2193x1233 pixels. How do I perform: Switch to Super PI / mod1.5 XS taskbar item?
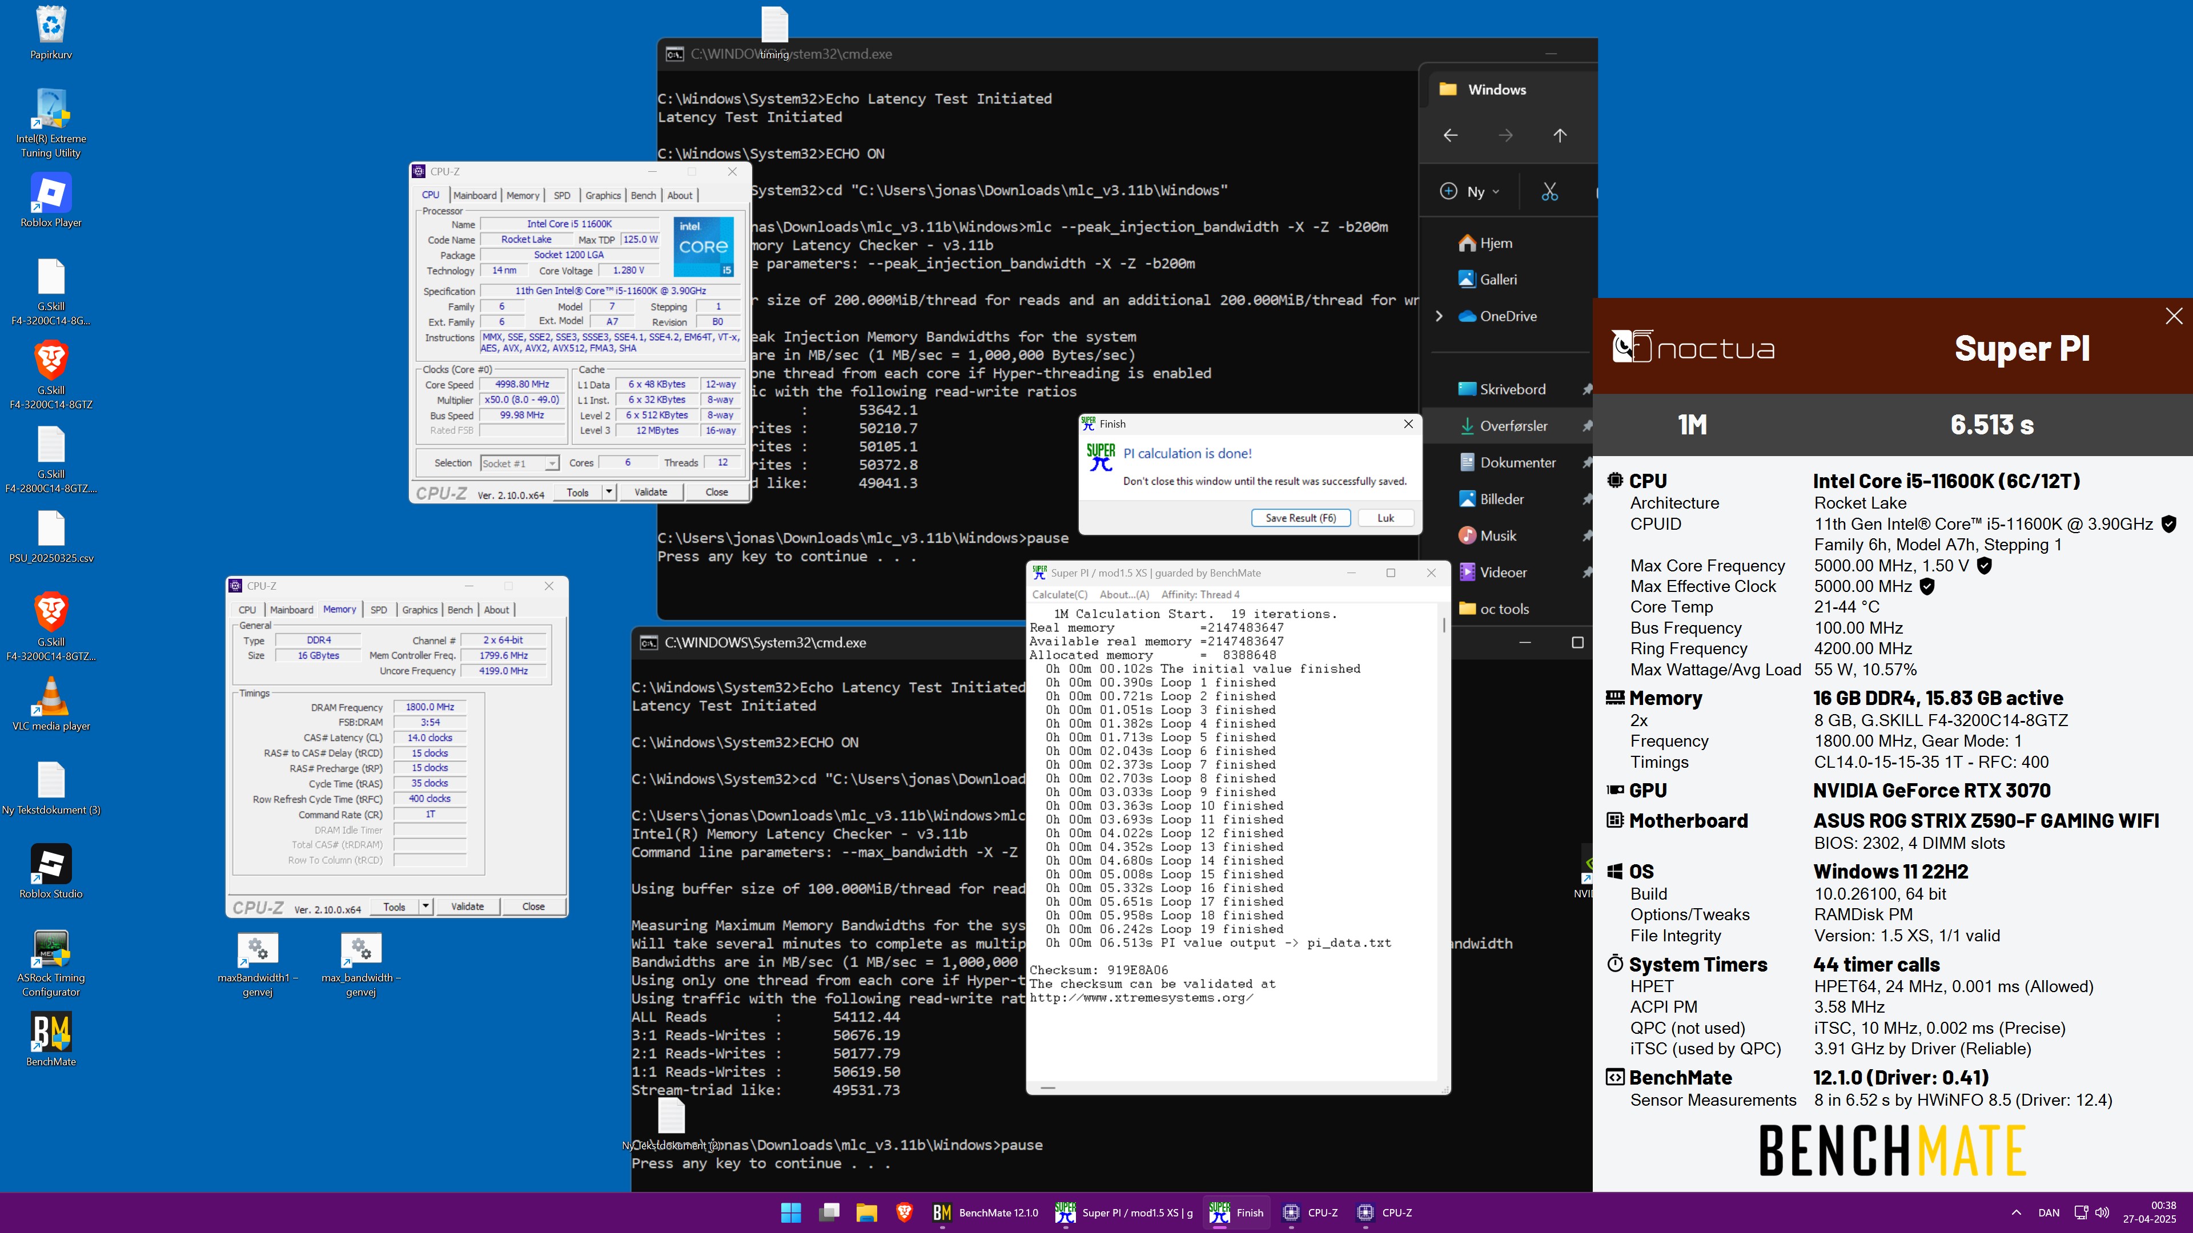[x=1124, y=1212]
